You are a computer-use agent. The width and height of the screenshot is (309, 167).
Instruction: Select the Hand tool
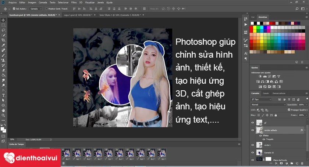[3, 110]
